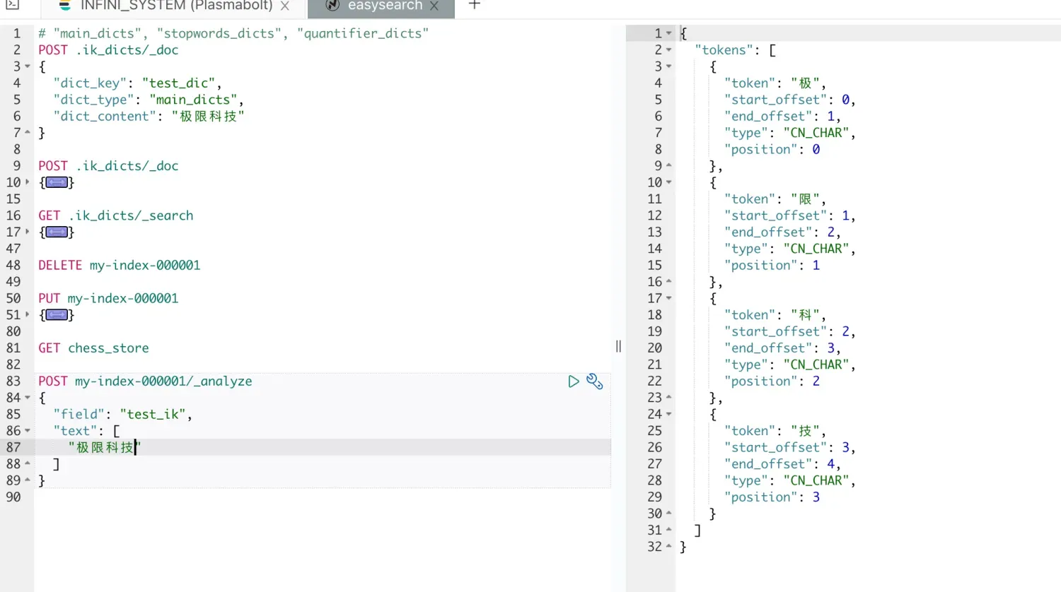Close the INFINI_SYSTEM (Plasmabolt) tab

[284, 6]
